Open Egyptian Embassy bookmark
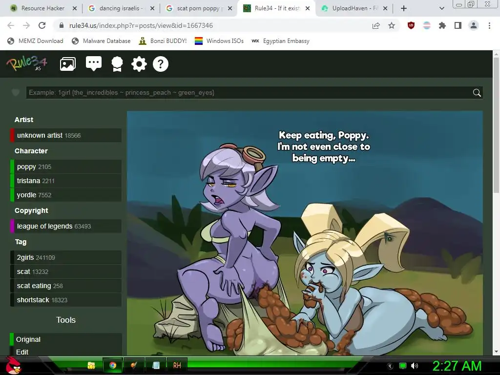This screenshot has width=500, height=375. 280,41
